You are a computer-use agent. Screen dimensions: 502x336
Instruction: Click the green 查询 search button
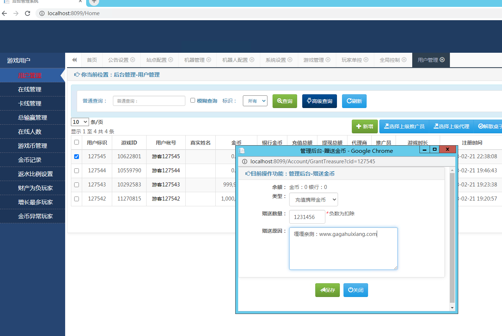click(x=285, y=101)
